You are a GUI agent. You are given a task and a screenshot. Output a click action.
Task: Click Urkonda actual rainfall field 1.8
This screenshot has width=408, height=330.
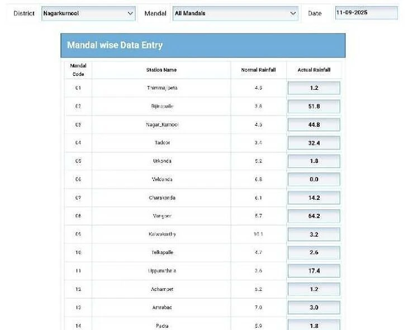[x=314, y=161]
